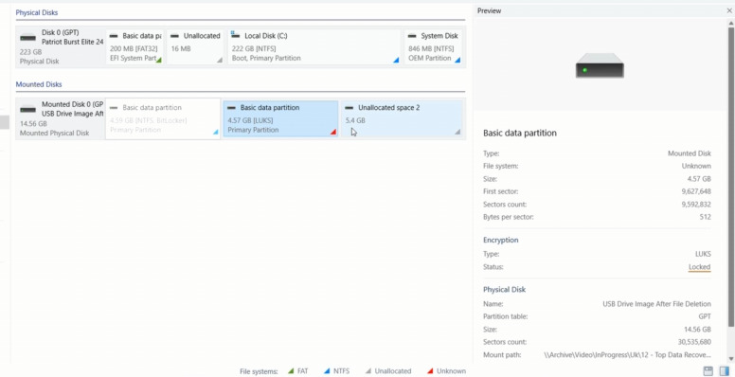Click the name USB Drive Image After File Deletion
This screenshot has height=377, width=735.
(x=656, y=304)
